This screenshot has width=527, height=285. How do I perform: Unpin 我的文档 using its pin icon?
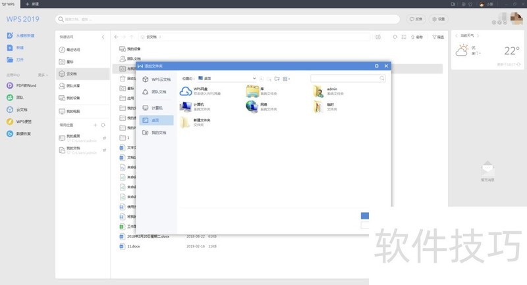(x=105, y=150)
